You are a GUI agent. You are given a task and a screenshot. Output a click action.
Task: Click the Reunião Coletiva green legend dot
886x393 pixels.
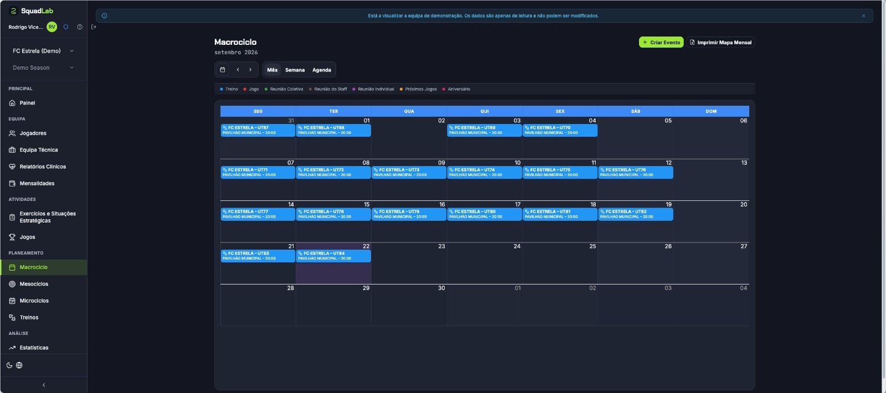(x=266, y=89)
